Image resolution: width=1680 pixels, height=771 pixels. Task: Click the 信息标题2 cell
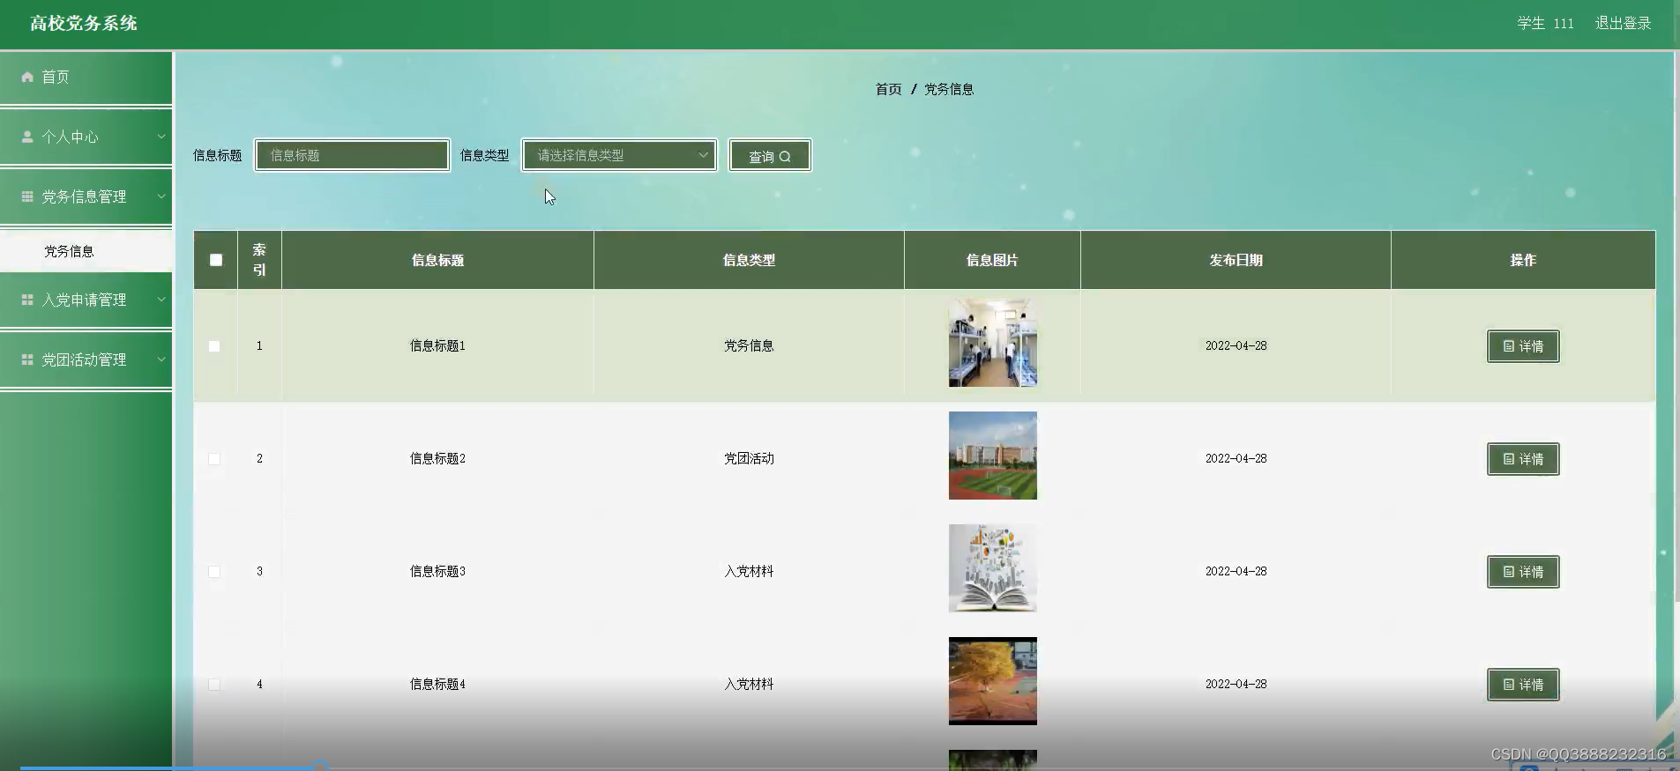point(437,459)
